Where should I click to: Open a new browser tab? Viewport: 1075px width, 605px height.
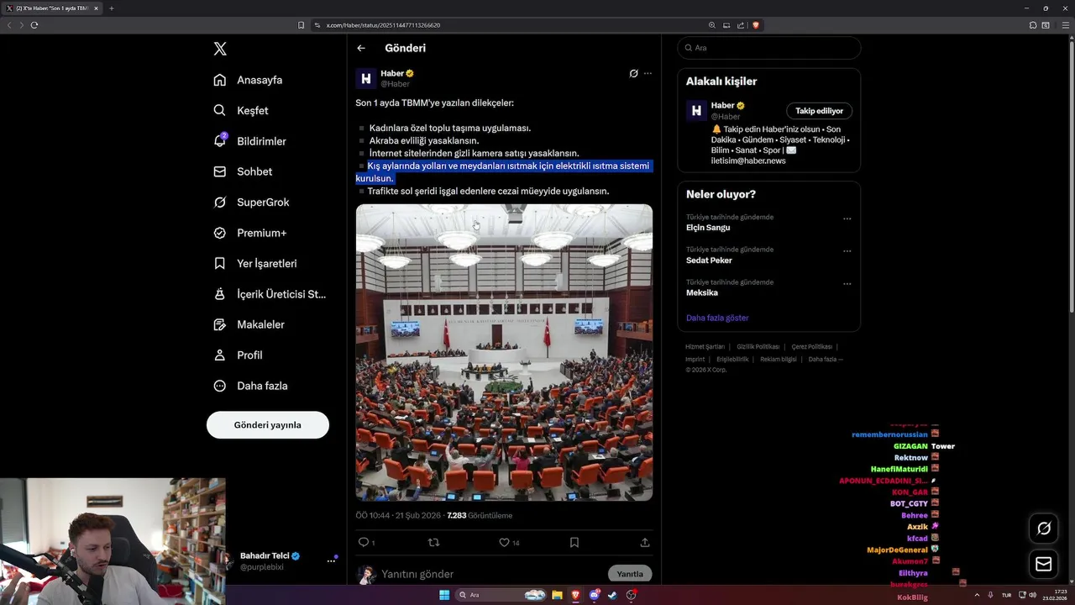(x=111, y=8)
